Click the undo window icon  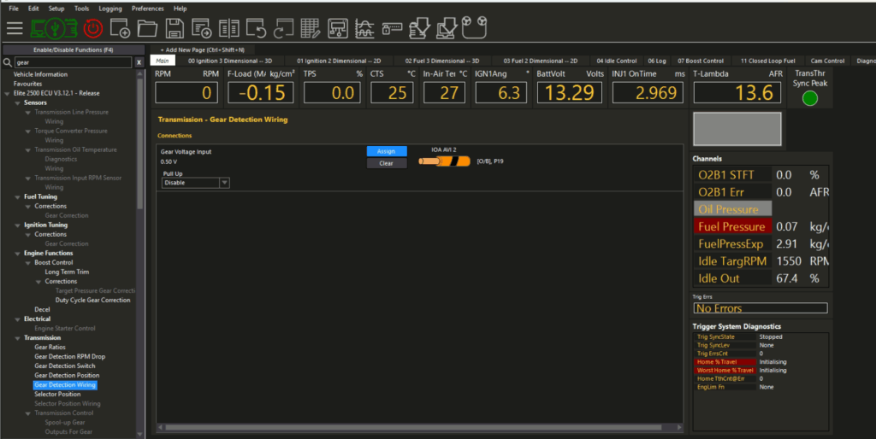pyautogui.click(x=257, y=28)
